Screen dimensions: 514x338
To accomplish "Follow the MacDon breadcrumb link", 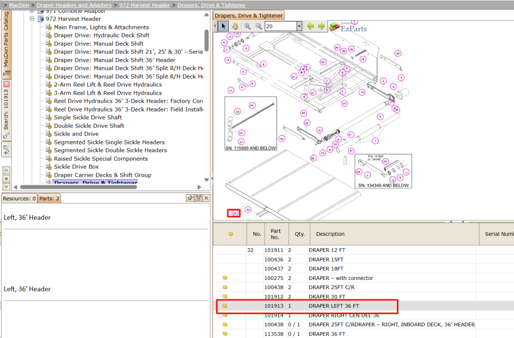I will pyautogui.click(x=19, y=5).
